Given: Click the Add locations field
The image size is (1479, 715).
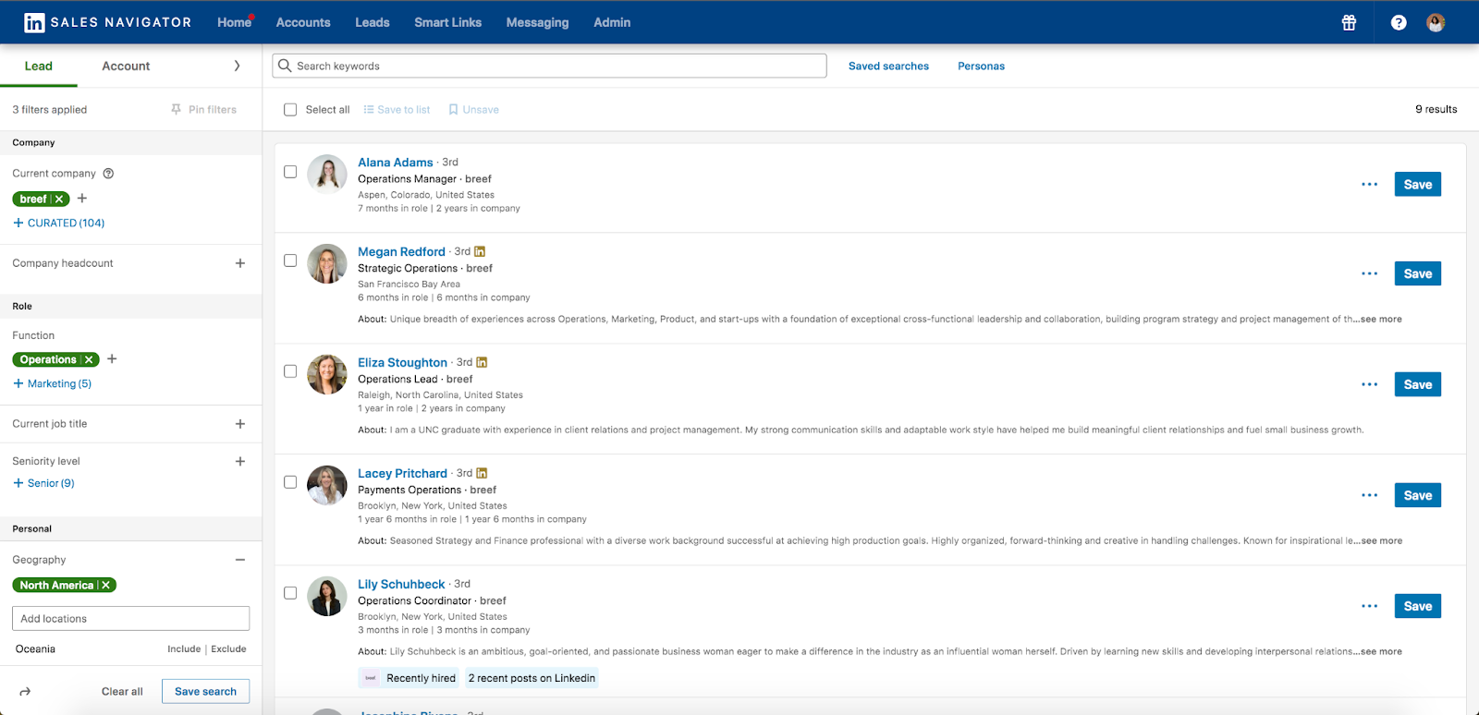Looking at the screenshot, I should [x=130, y=618].
